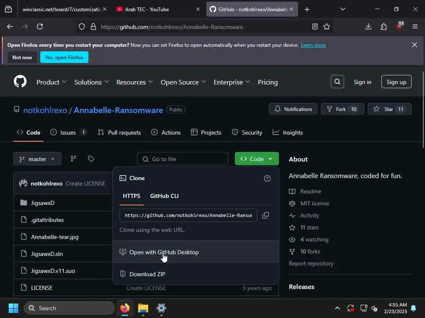Open the uBlock extension icon with badge
425x318 pixels.
pyautogui.click(x=400, y=26)
